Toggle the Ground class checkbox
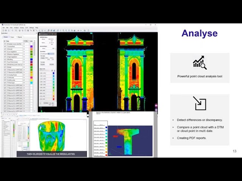 (x=5, y=49)
